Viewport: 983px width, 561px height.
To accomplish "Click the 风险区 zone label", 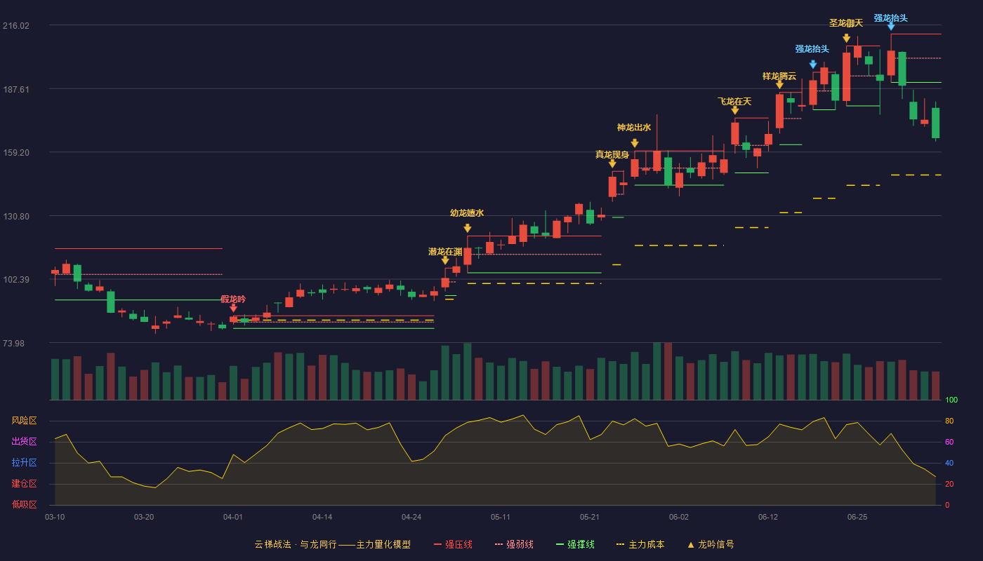I will pos(24,421).
